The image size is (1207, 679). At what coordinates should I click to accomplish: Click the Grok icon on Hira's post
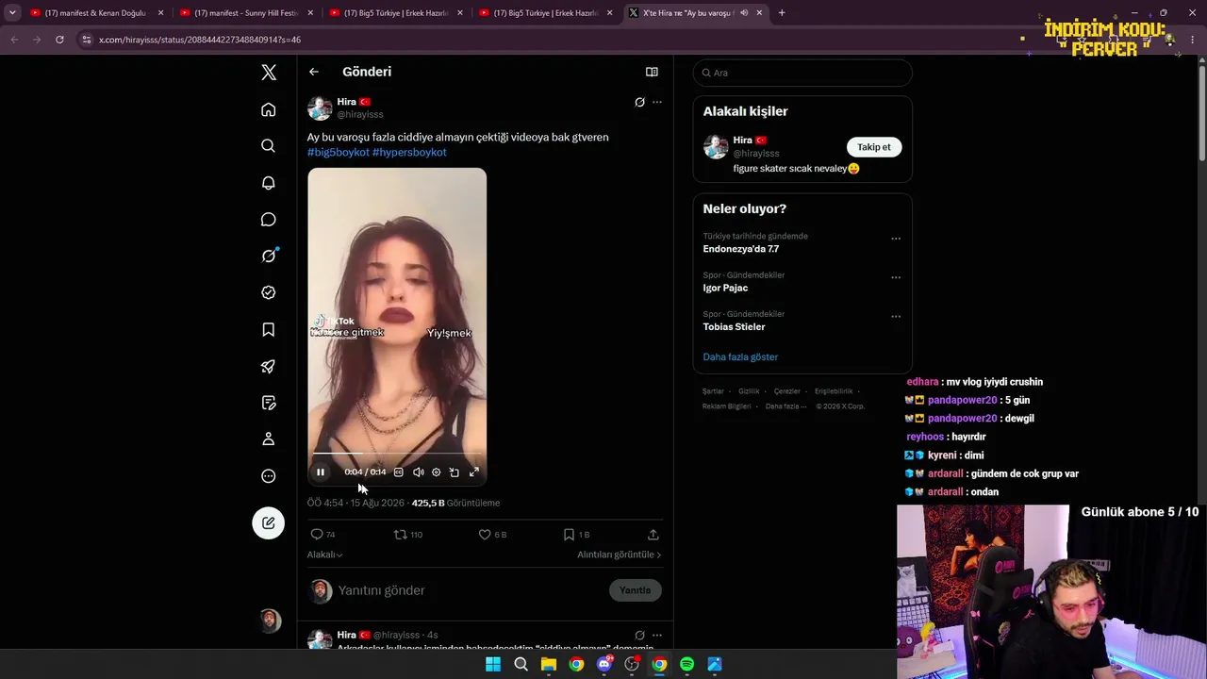pyautogui.click(x=639, y=102)
